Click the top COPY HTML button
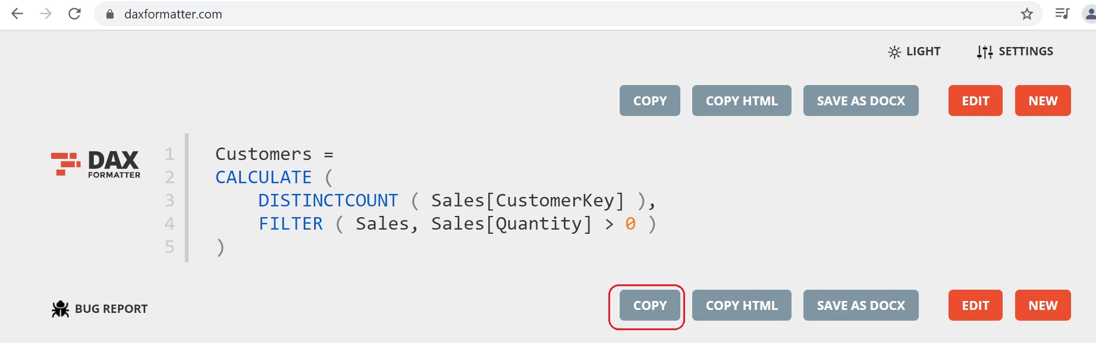1096x348 pixels. 742,101
